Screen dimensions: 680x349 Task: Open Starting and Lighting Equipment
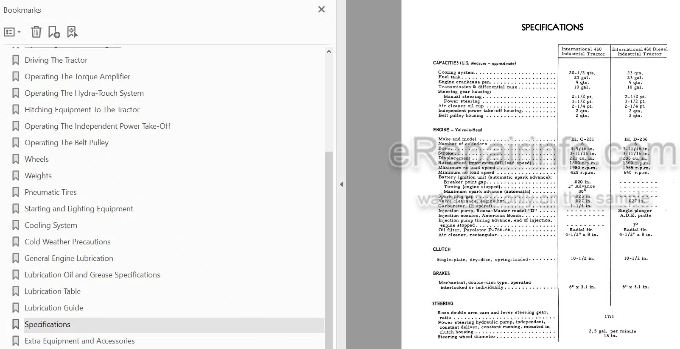pyautogui.click(x=79, y=209)
